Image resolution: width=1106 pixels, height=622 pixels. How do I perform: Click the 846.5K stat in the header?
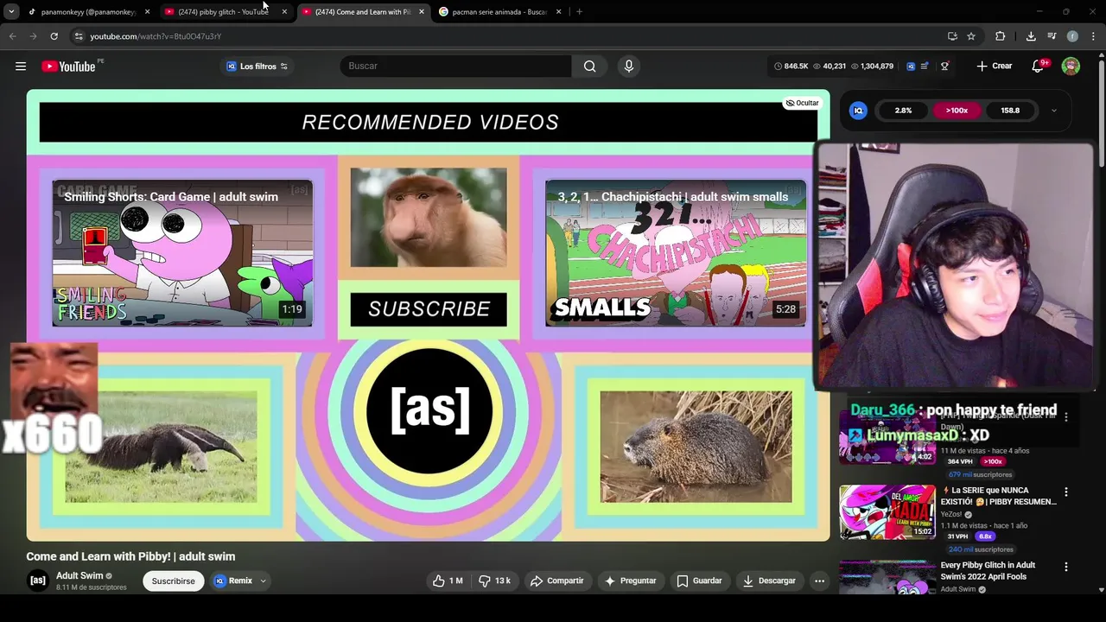pyautogui.click(x=791, y=67)
